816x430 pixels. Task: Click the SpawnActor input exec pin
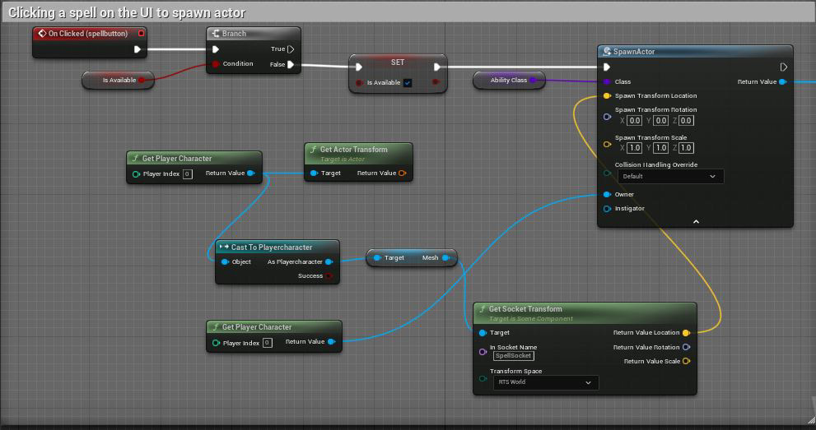607,67
